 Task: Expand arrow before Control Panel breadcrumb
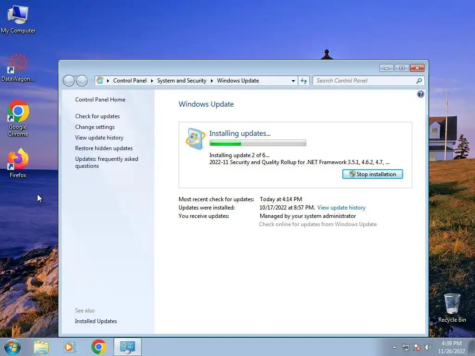click(x=108, y=81)
